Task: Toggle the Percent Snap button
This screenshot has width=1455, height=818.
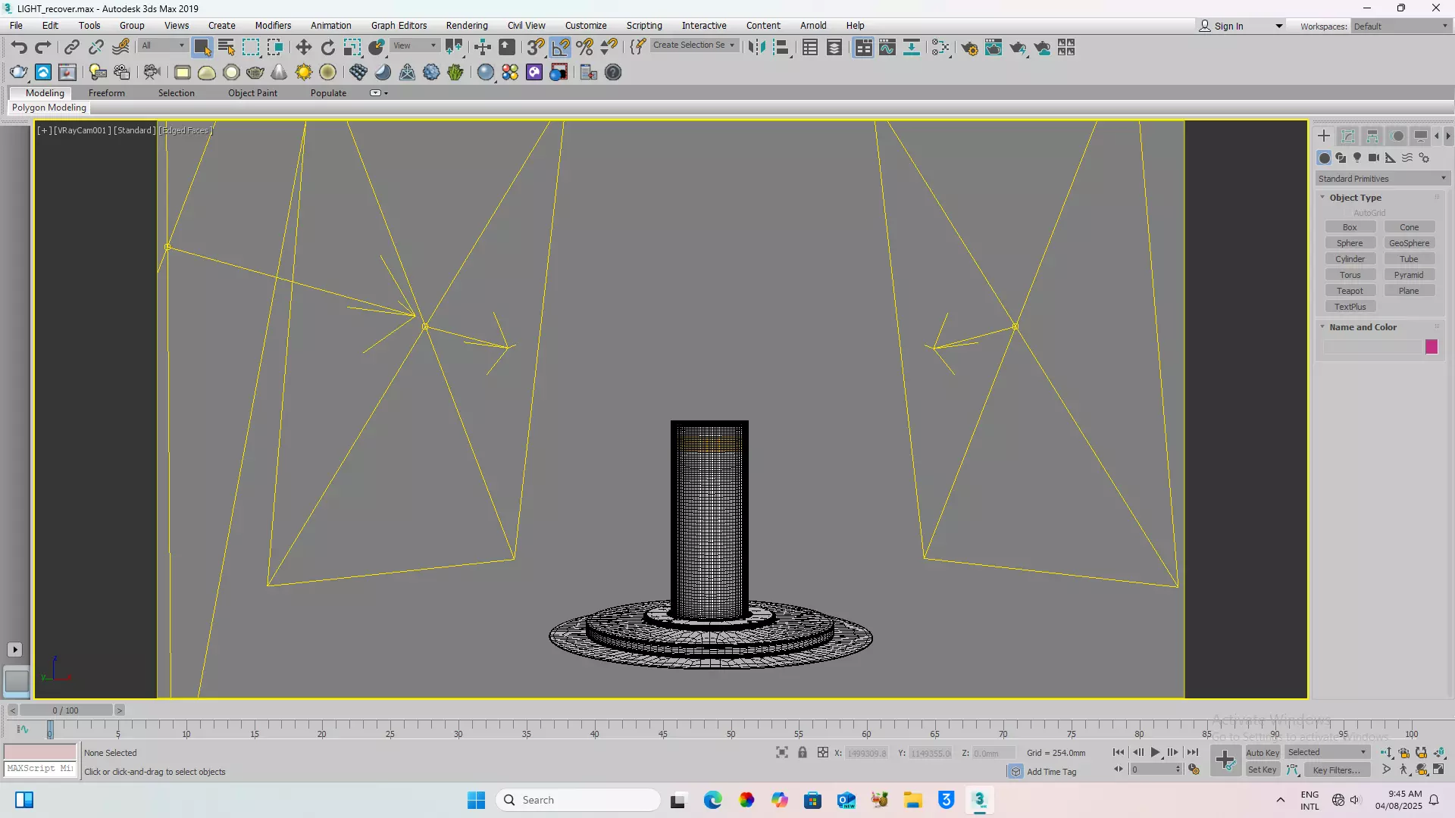Action: pos(585,48)
